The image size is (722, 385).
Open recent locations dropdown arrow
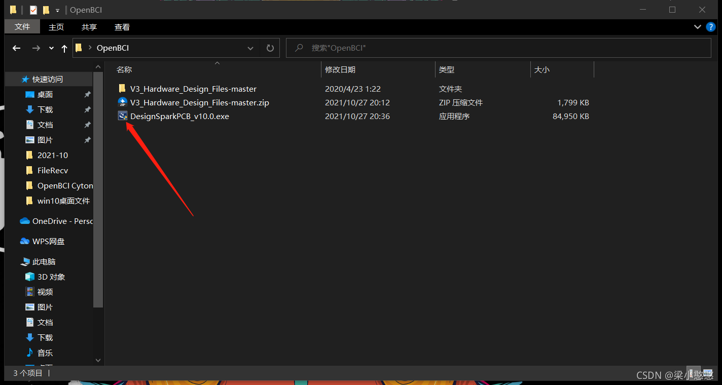point(51,48)
